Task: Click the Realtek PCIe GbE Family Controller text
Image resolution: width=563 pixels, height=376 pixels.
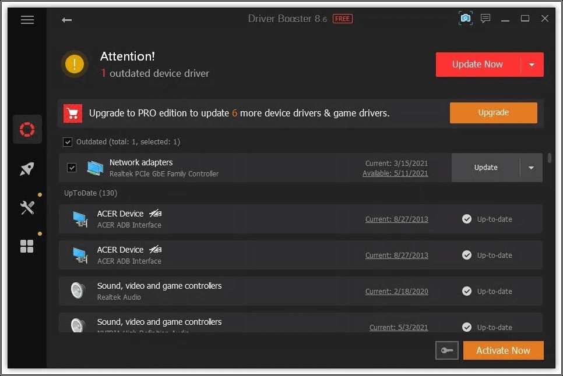Action: [x=164, y=174]
